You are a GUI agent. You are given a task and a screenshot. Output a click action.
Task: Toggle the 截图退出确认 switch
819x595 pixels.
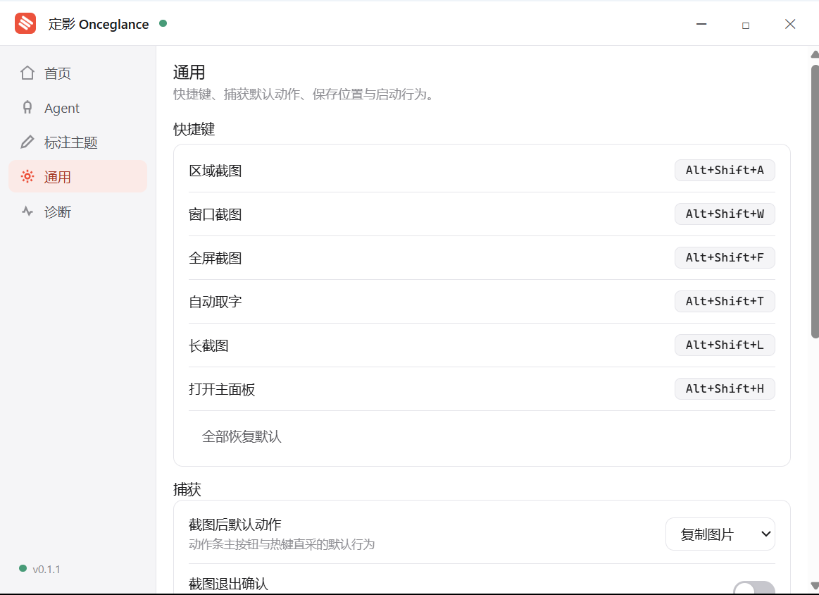pos(754,588)
